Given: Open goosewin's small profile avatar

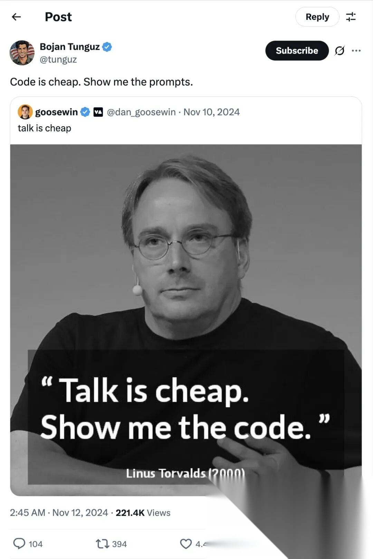Looking at the screenshot, I should tap(25, 112).
